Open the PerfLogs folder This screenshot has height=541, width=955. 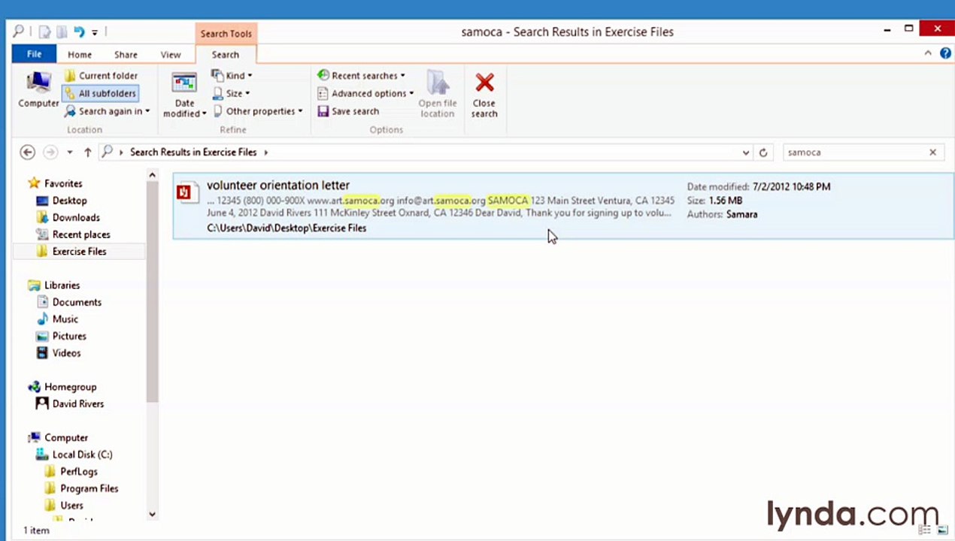[79, 471]
